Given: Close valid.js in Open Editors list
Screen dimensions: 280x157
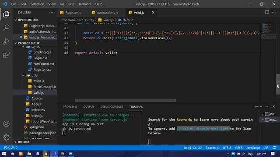Looking at the screenshot, I should (x=21, y=37).
